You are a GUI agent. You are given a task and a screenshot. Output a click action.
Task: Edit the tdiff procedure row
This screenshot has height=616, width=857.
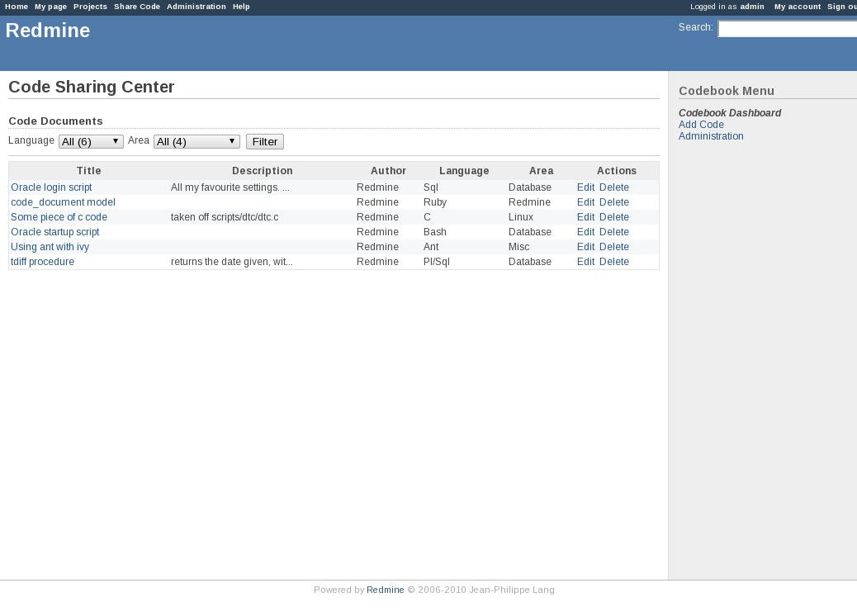tap(585, 262)
